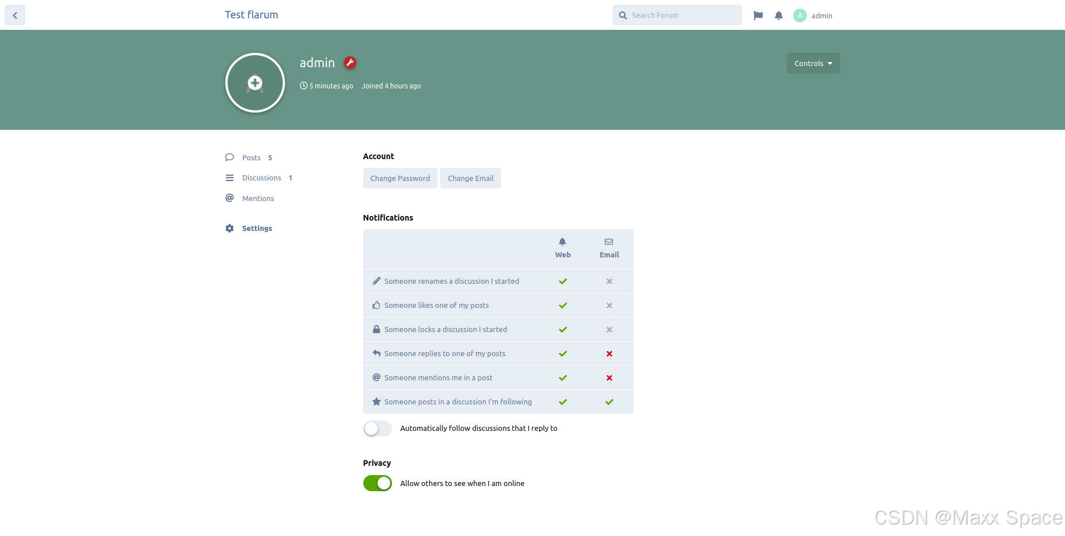This screenshot has width=1065, height=536.
Task: Toggle Web notification for post replies
Action: pos(563,354)
